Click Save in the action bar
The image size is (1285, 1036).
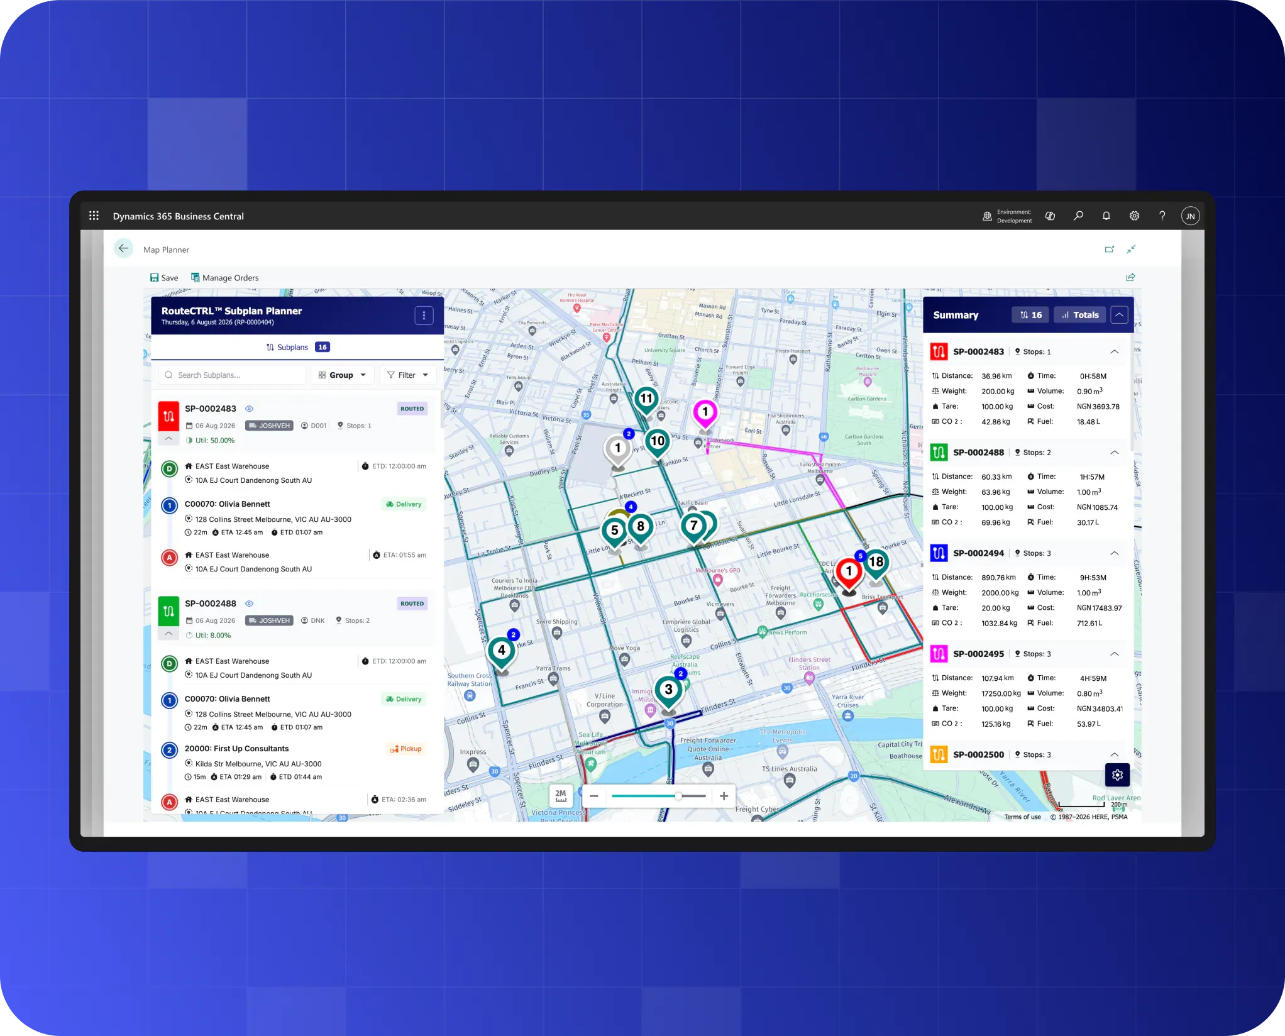[164, 278]
